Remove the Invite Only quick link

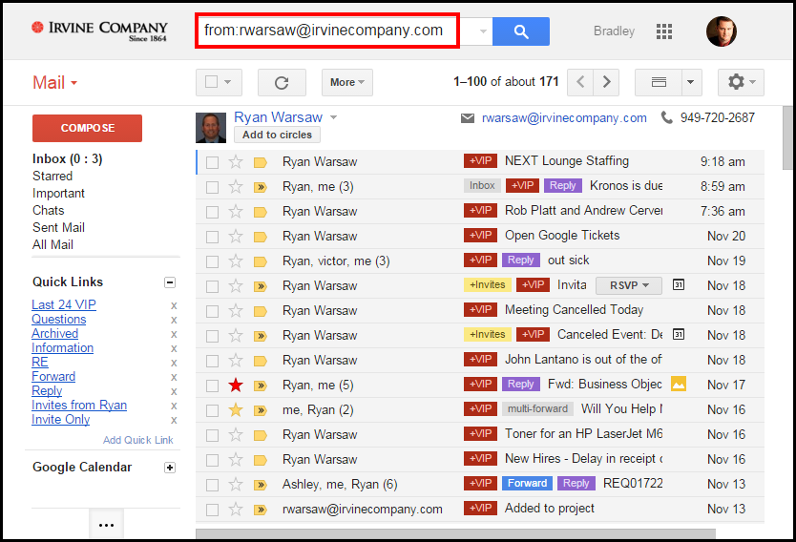174,420
